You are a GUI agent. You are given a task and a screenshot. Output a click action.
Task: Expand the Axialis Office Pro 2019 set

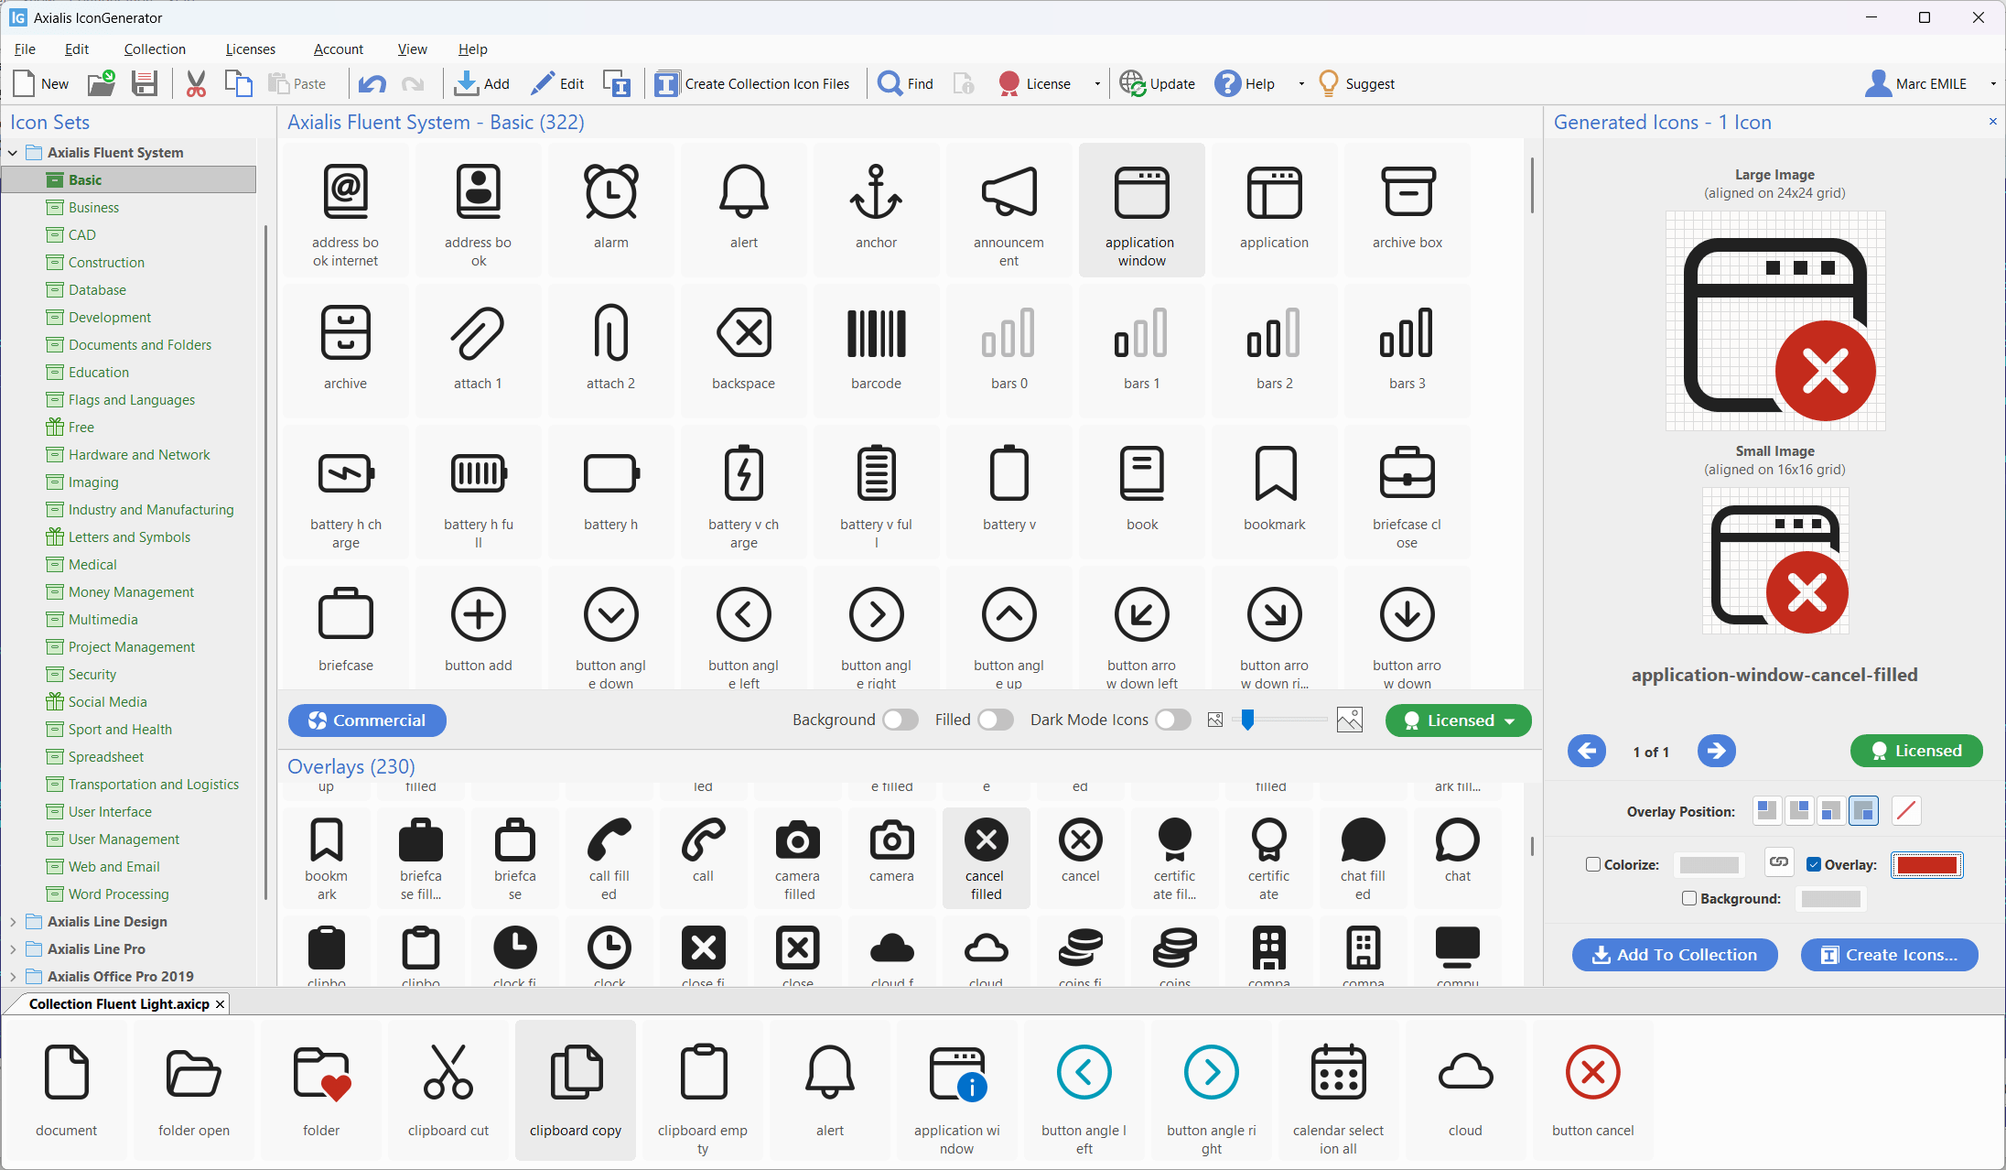click(13, 977)
